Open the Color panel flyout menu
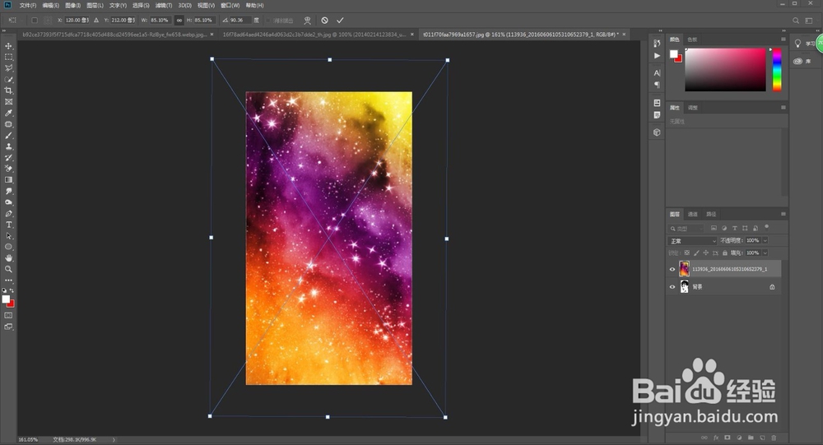 pyautogui.click(x=783, y=39)
